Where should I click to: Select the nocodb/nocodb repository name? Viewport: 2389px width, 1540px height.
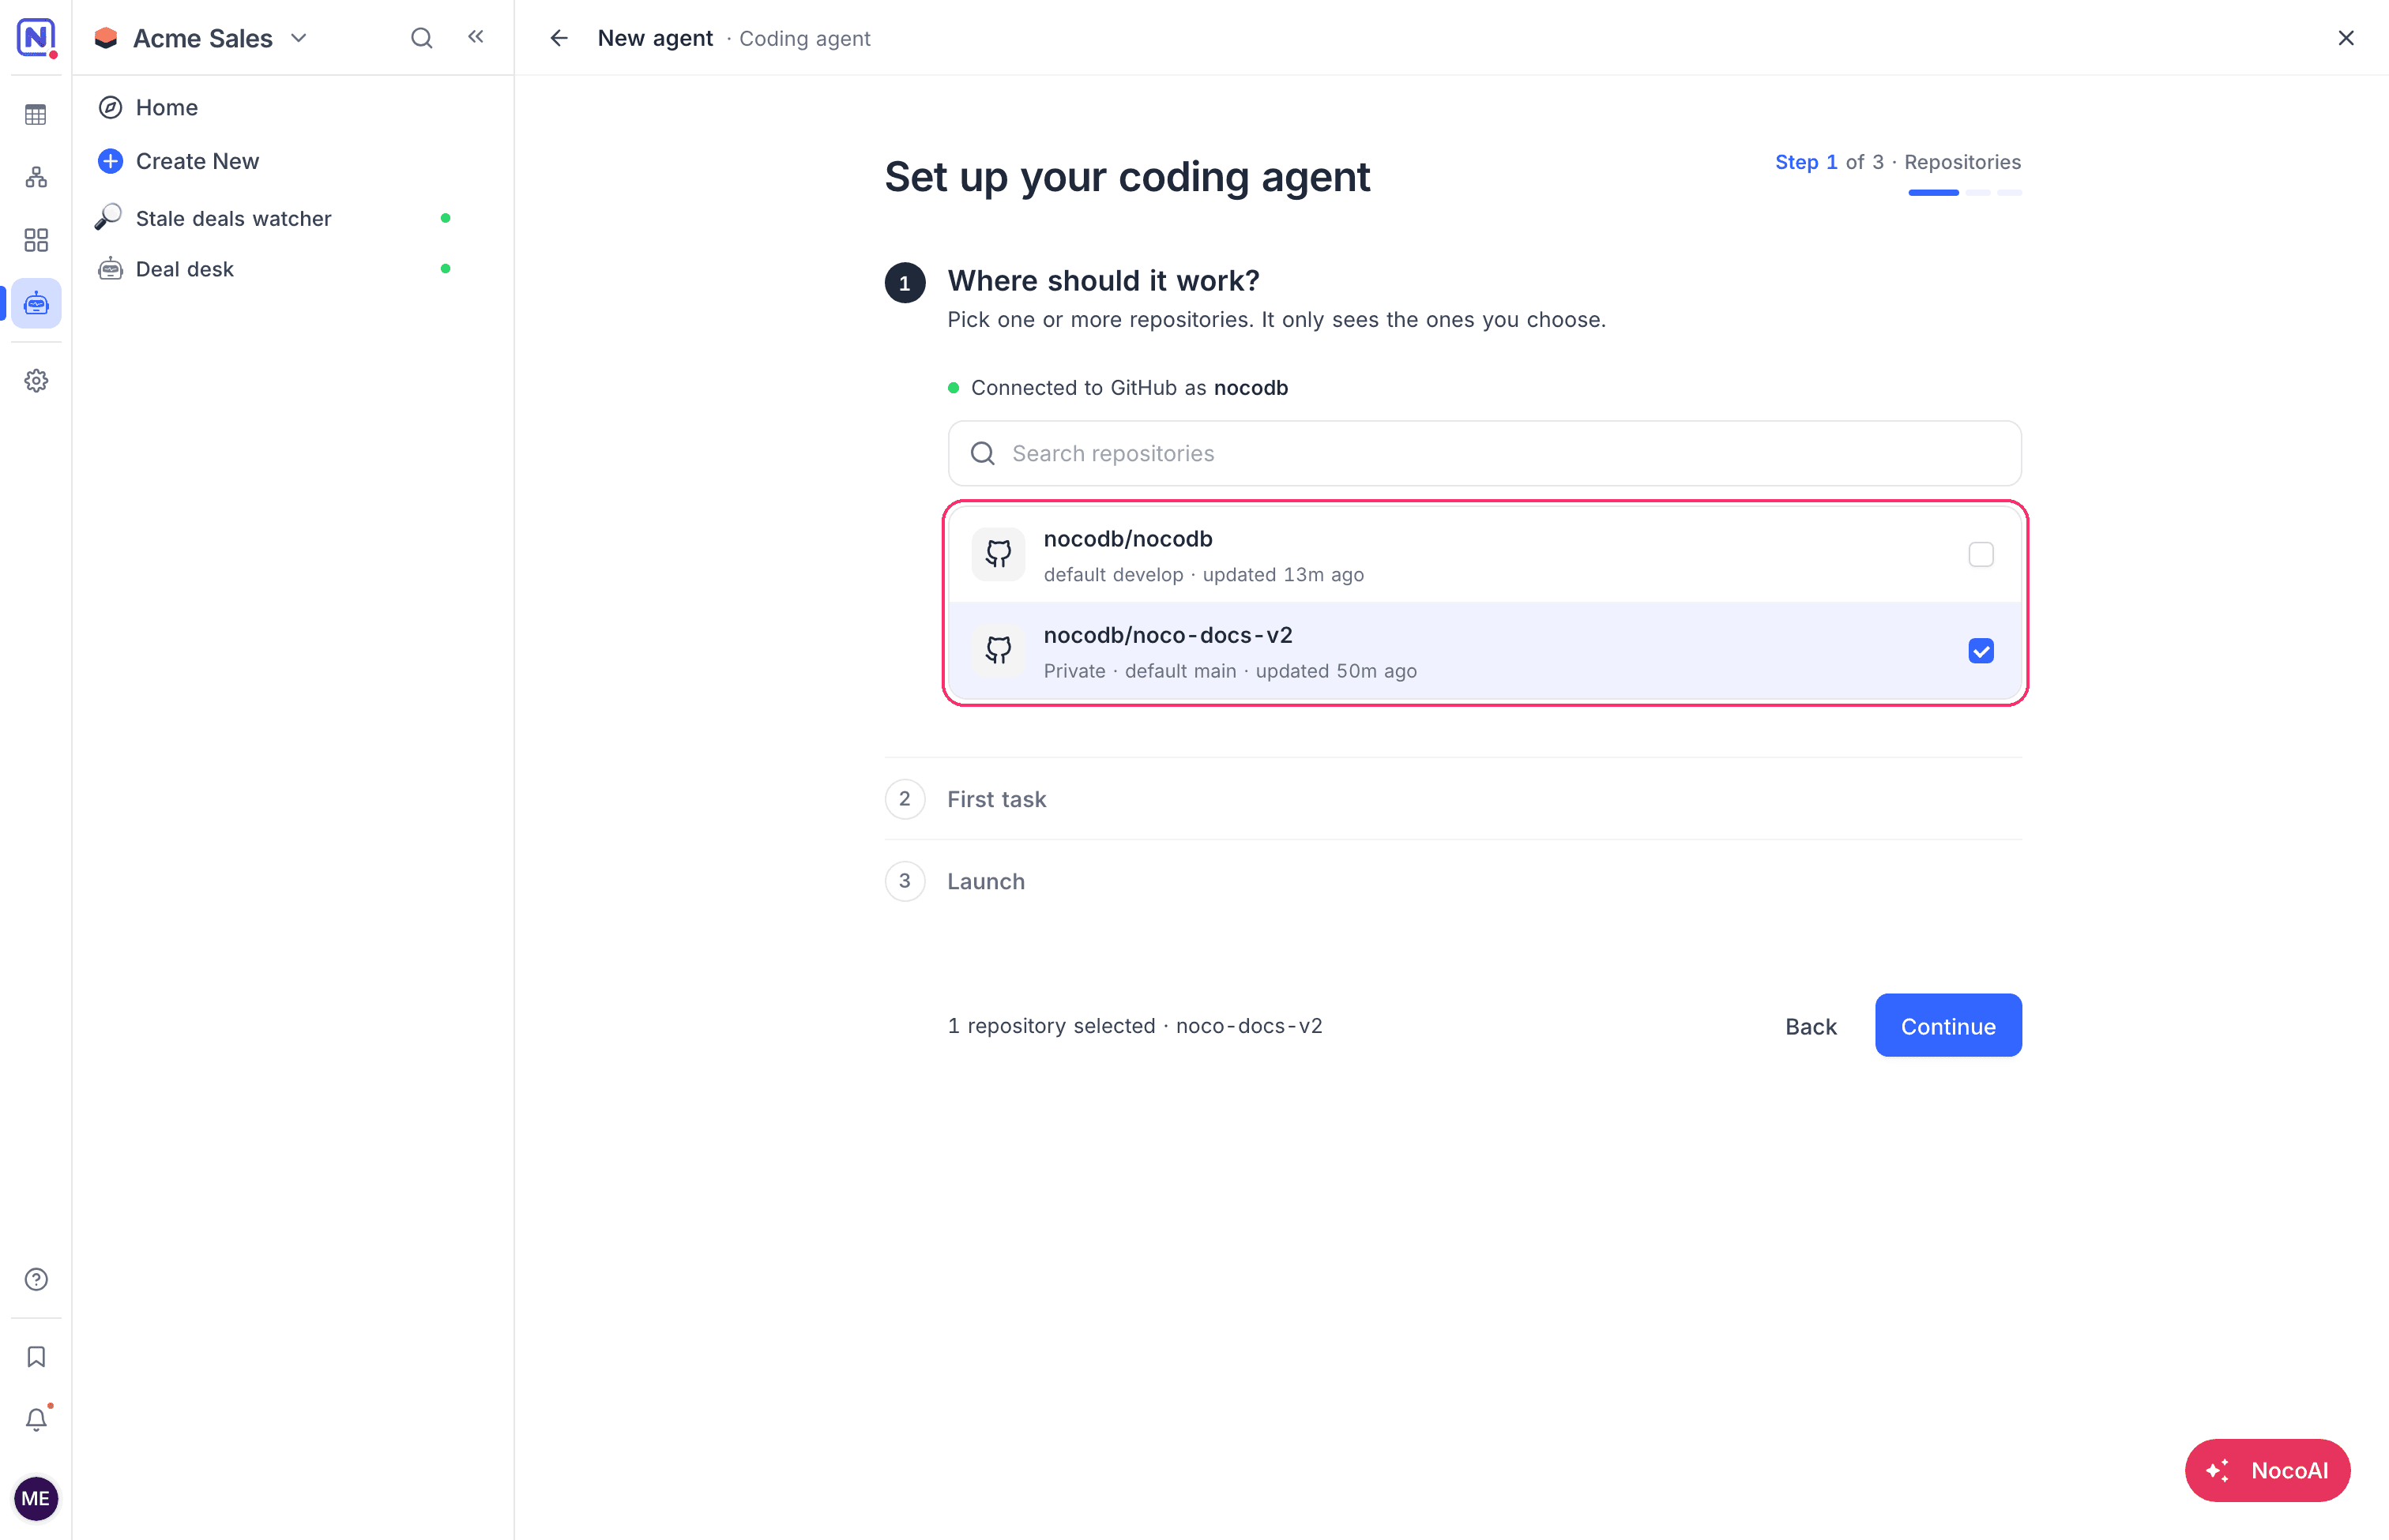click(x=1127, y=539)
